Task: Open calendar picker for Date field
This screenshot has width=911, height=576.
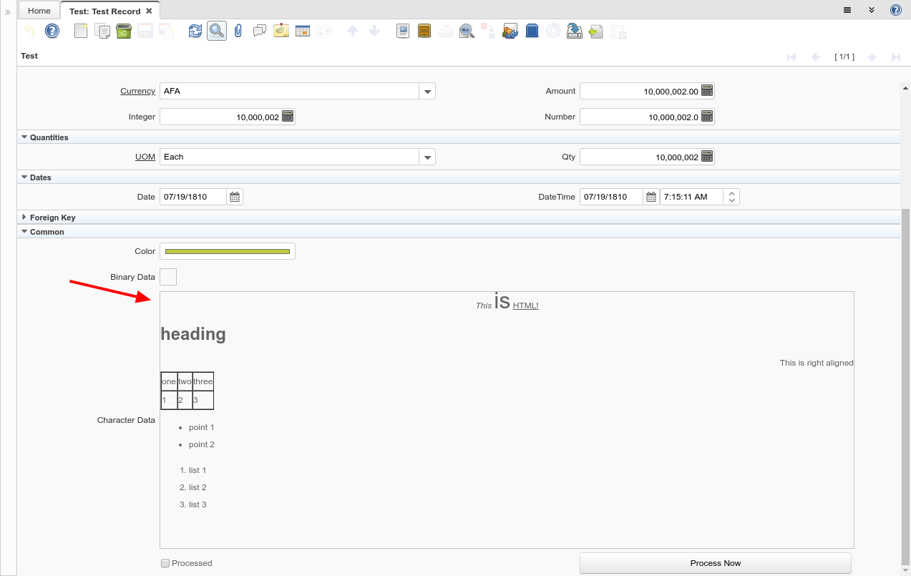Action: pos(235,197)
